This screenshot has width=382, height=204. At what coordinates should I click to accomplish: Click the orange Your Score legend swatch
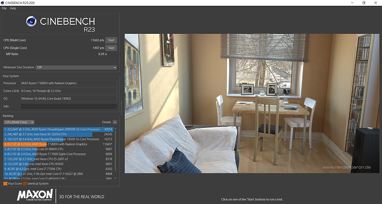click(5, 183)
